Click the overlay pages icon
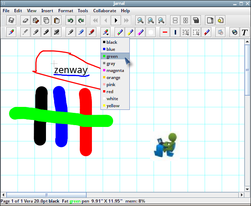251x206 pixels. [196, 20]
